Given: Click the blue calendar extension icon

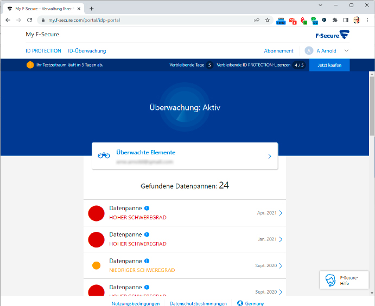Looking at the screenshot, I should (281, 21).
